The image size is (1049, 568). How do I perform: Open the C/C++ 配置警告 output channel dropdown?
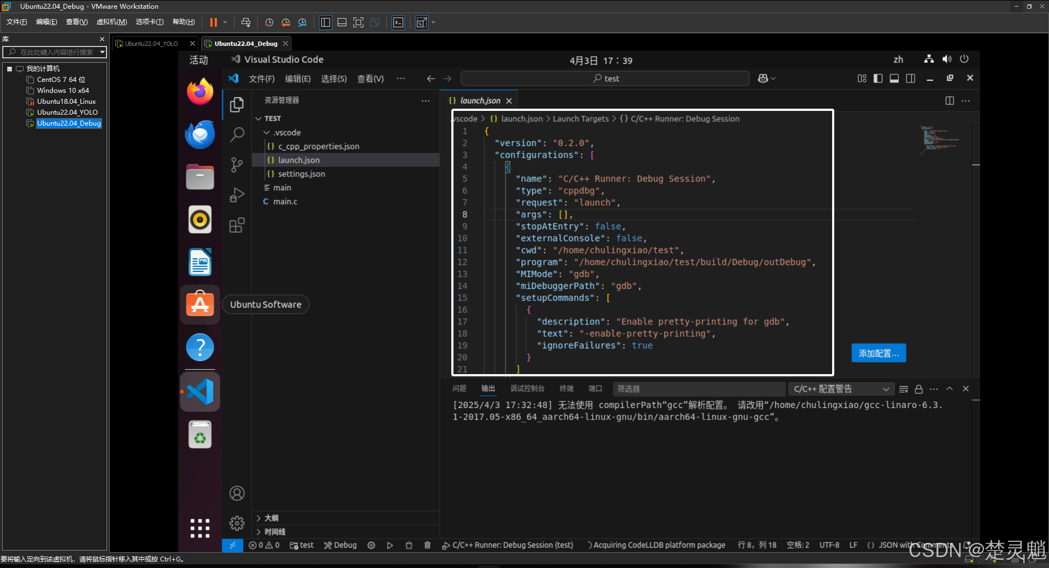841,389
